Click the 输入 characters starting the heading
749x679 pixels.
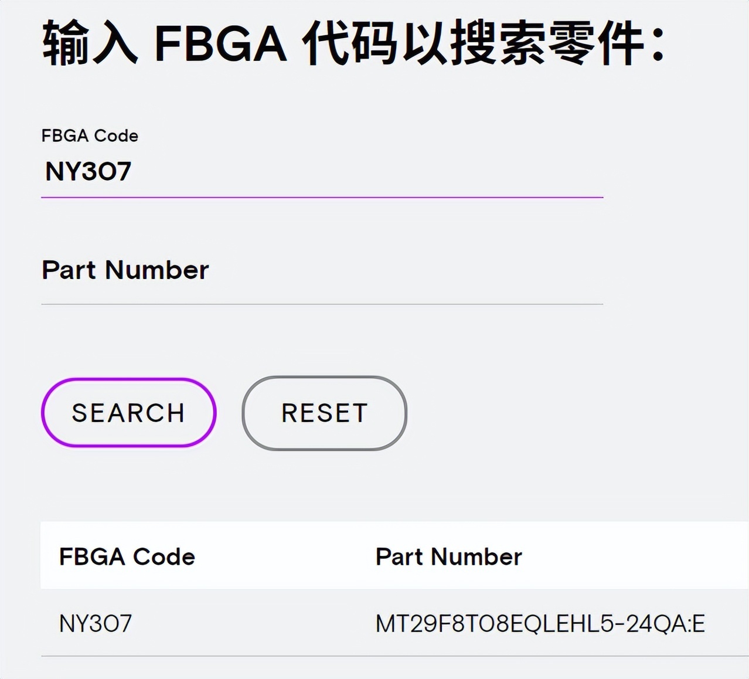coord(90,43)
